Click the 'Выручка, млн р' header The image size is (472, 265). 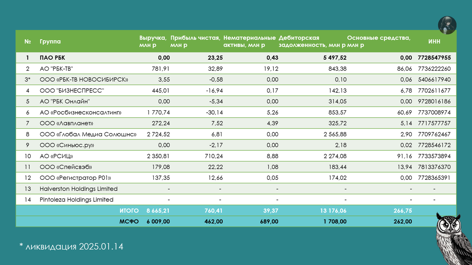click(x=153, y=42)
